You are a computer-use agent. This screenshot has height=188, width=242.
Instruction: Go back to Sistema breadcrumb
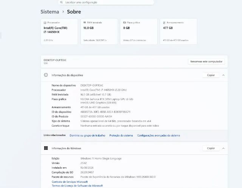[50, 12]
